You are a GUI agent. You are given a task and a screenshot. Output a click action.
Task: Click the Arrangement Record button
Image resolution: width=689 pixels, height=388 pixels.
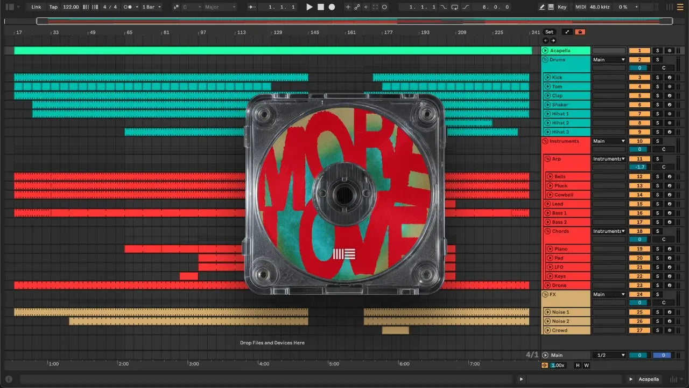click(332, 7)
